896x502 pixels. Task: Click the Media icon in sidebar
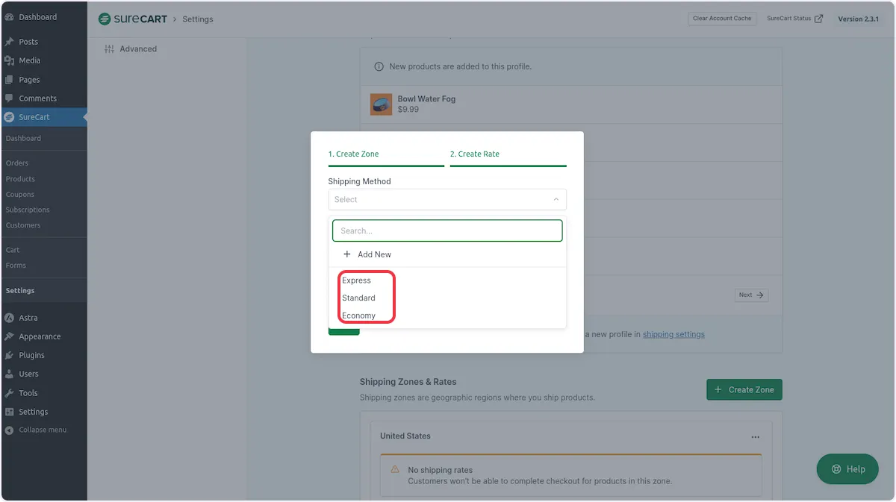coord(9,60)
